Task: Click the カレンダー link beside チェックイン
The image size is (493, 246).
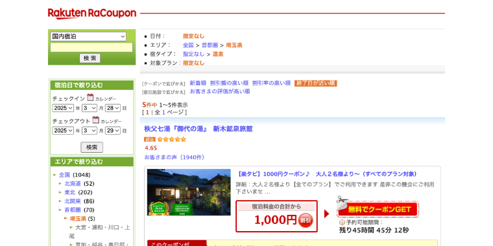Action: point(106,99)
